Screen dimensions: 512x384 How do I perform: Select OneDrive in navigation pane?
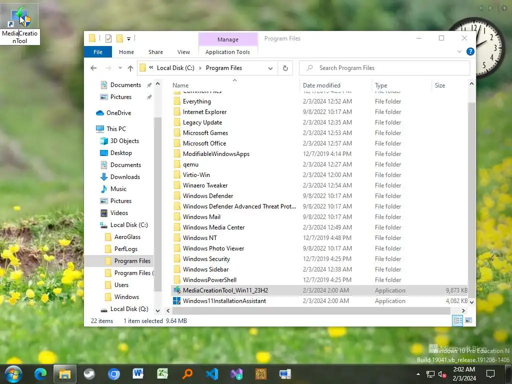click(118, 113)
